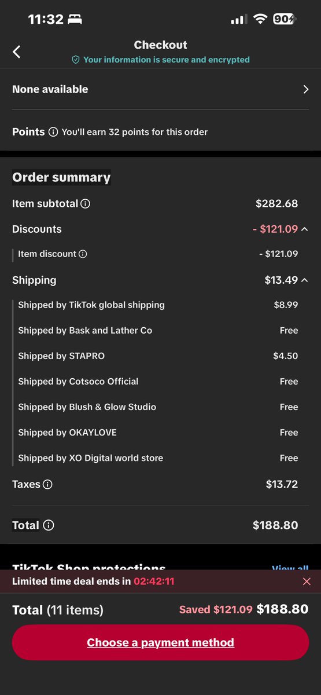Tap the back arrow icon
This screenshot has width=321, height=695.
[17, 52]
